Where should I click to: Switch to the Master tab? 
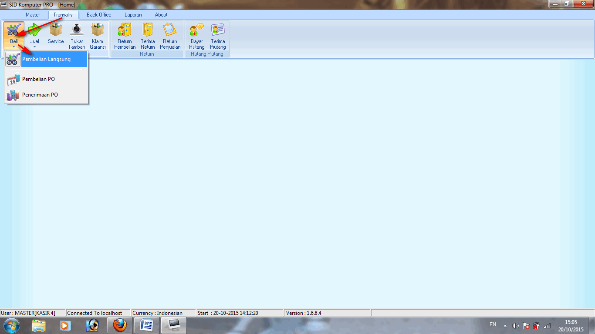pos(33,15)
